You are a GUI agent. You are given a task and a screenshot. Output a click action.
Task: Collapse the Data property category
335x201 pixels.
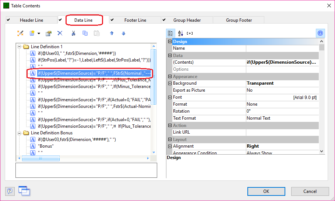(170, 55)
